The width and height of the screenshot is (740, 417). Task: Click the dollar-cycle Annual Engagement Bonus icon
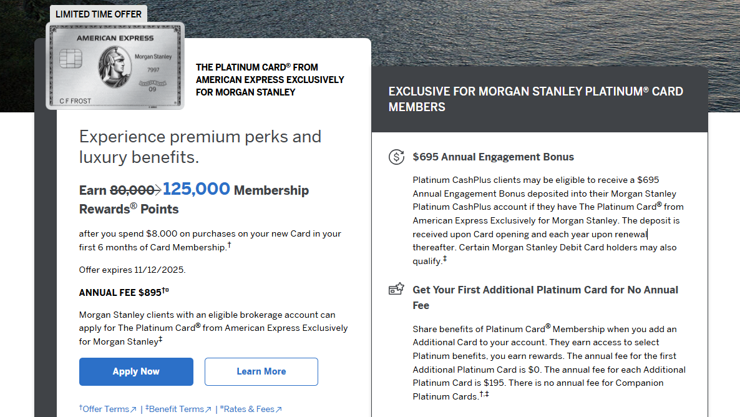click(x=396, y=157)
